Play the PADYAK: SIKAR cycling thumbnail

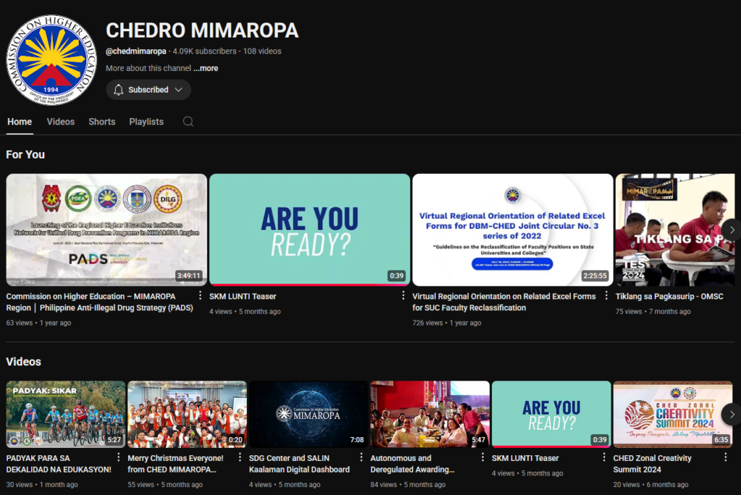[66, 415]
